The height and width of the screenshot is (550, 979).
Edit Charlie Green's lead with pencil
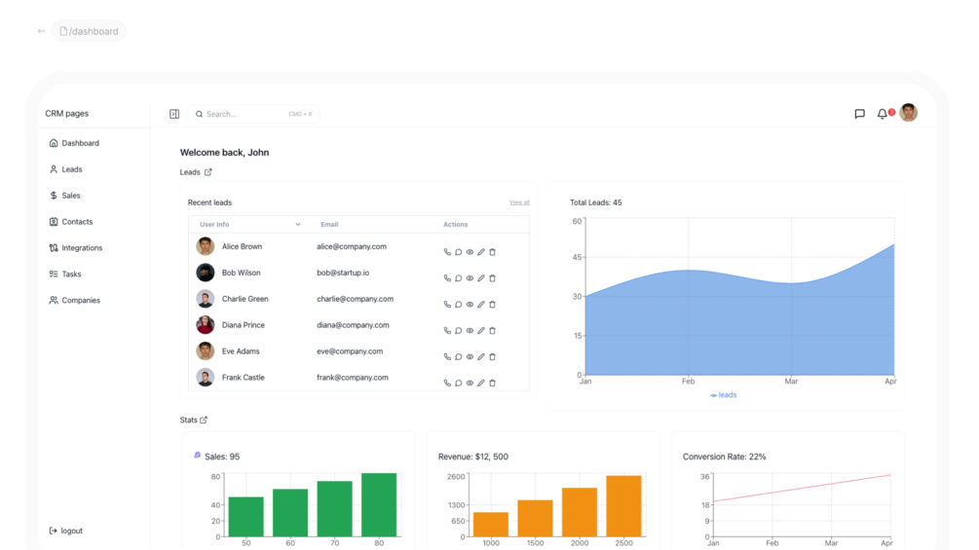(x=481, y=305)
